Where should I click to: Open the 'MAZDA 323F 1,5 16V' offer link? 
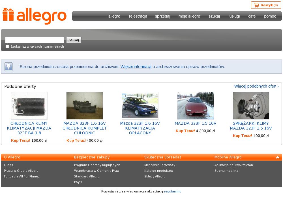[196, 123]
